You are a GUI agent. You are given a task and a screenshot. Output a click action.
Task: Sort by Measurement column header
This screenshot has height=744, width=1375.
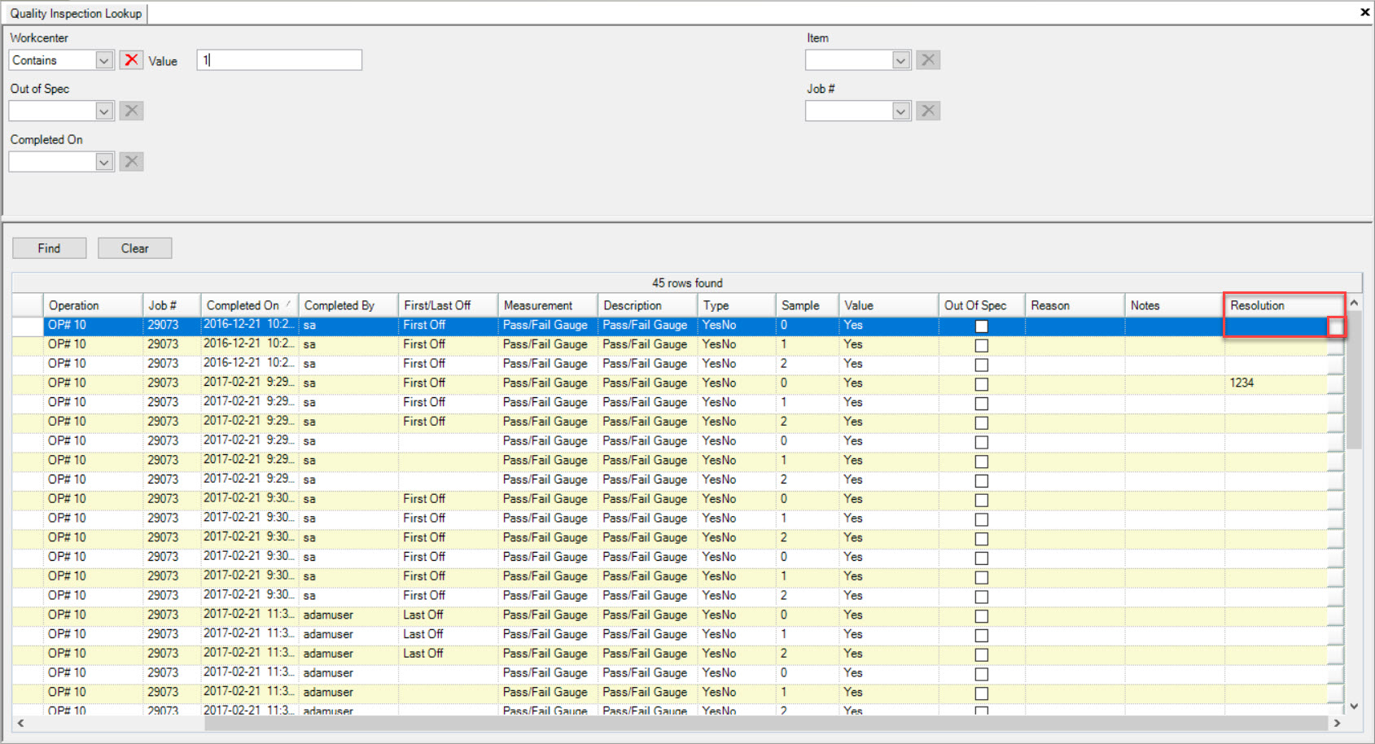[x=548, y=305]
